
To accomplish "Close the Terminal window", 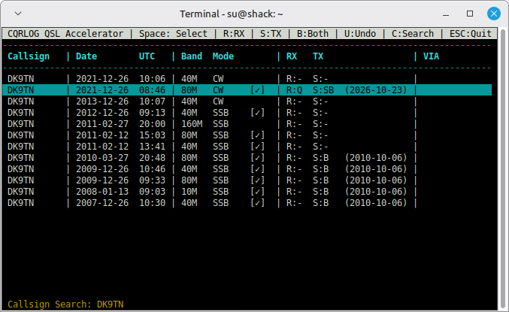I will point(494,14).
